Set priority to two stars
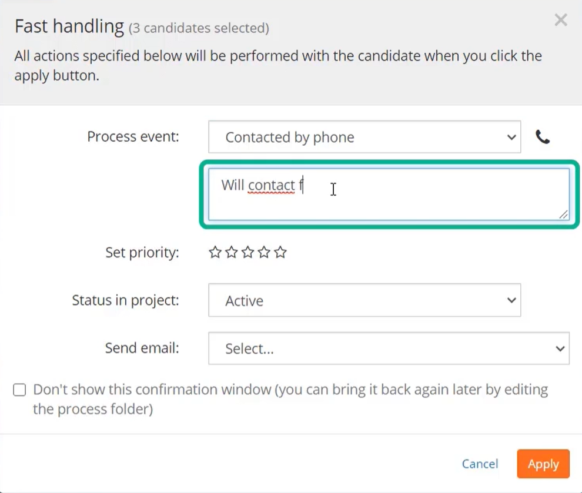The height and width of the screenshot is (493, 582). (x=231, y=252)
